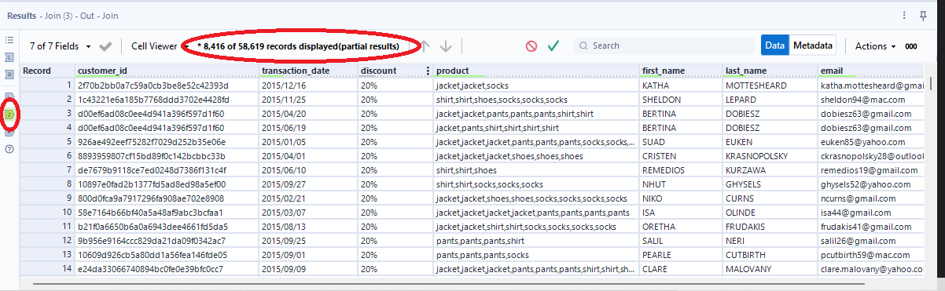Viewport: 945px width, 291px height.
Task: Select the product column header
Action: 535,71
